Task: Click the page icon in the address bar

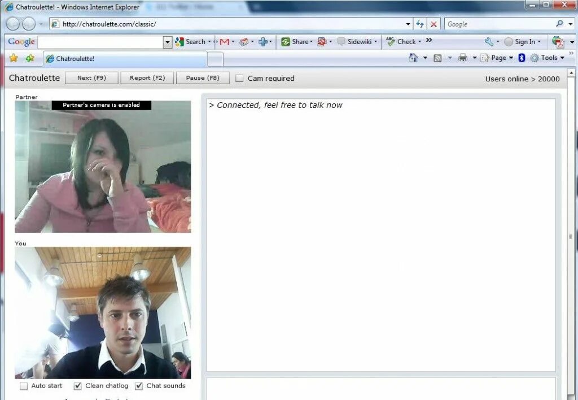Action: (x=55, y=24)
